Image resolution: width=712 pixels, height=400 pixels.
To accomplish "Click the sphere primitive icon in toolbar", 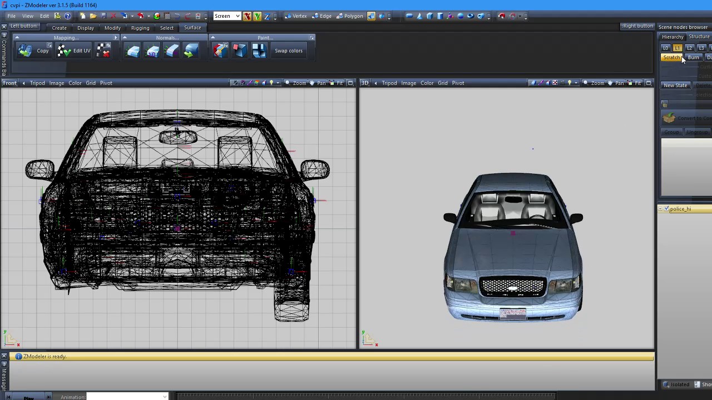I will pyautogui.click(x=460, y=16).
